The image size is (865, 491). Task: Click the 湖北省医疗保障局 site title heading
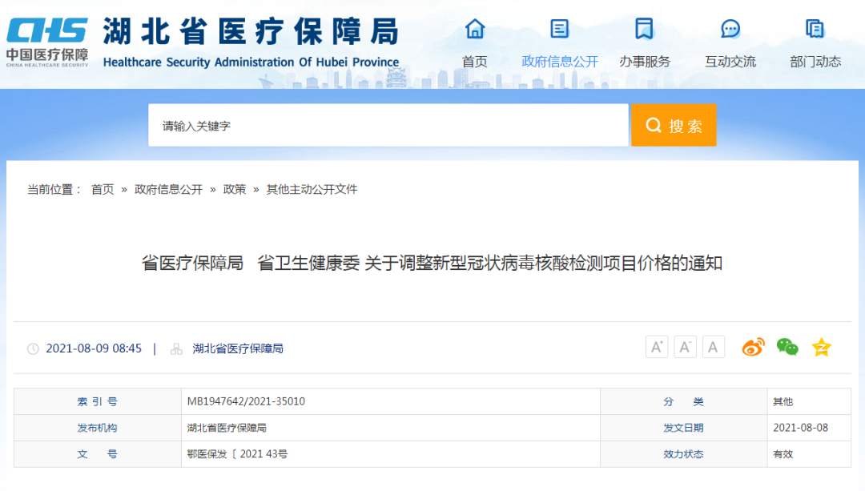pos(251,31)
